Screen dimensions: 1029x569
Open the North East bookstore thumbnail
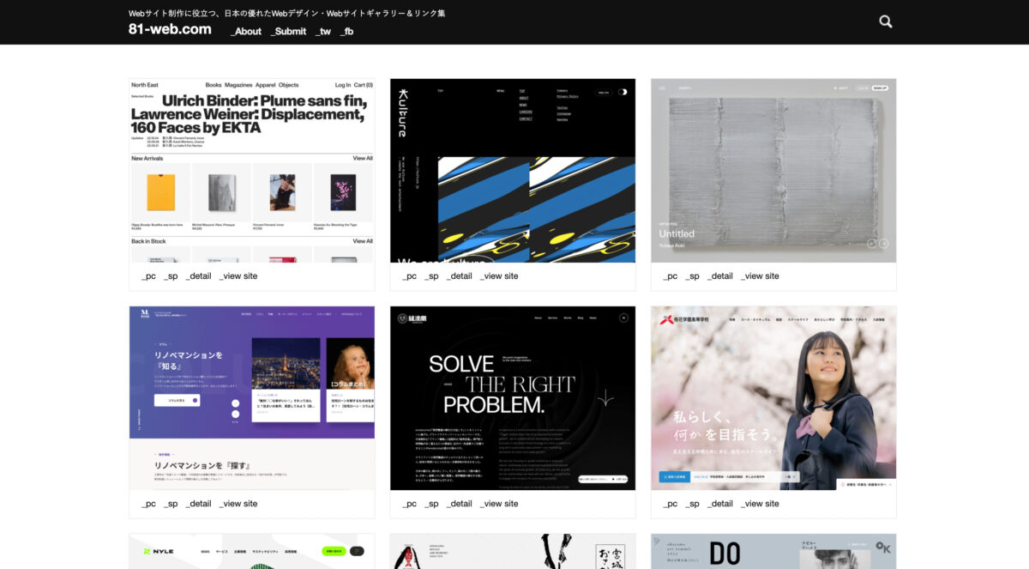pyautogui.click(x=252, y=171)
